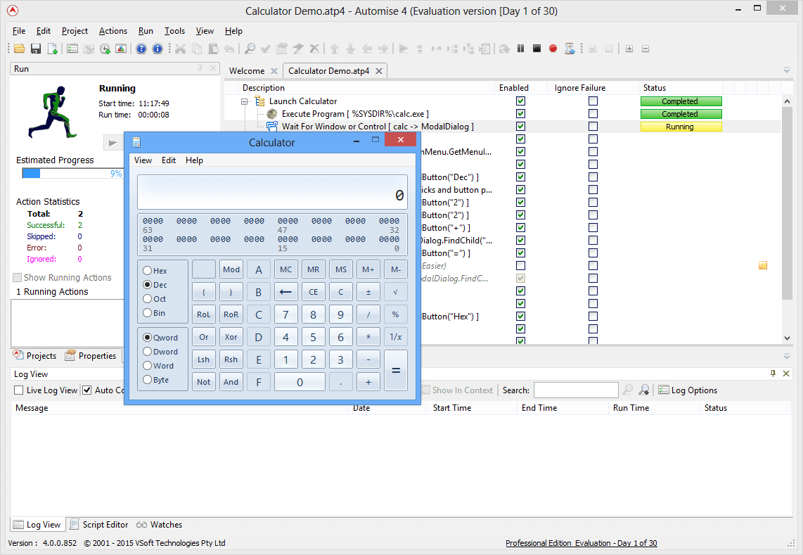Click the Stop run black square icon
This screenshot has height=555, width=803.
tap(537, 49)
